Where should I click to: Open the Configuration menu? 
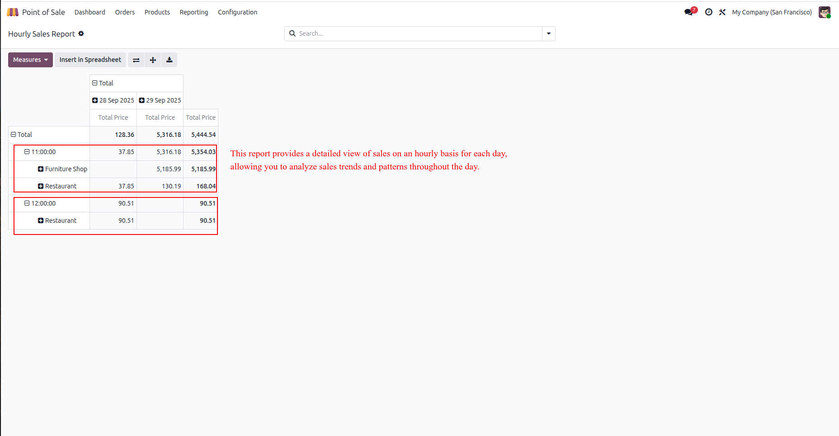tap(237, 12)
